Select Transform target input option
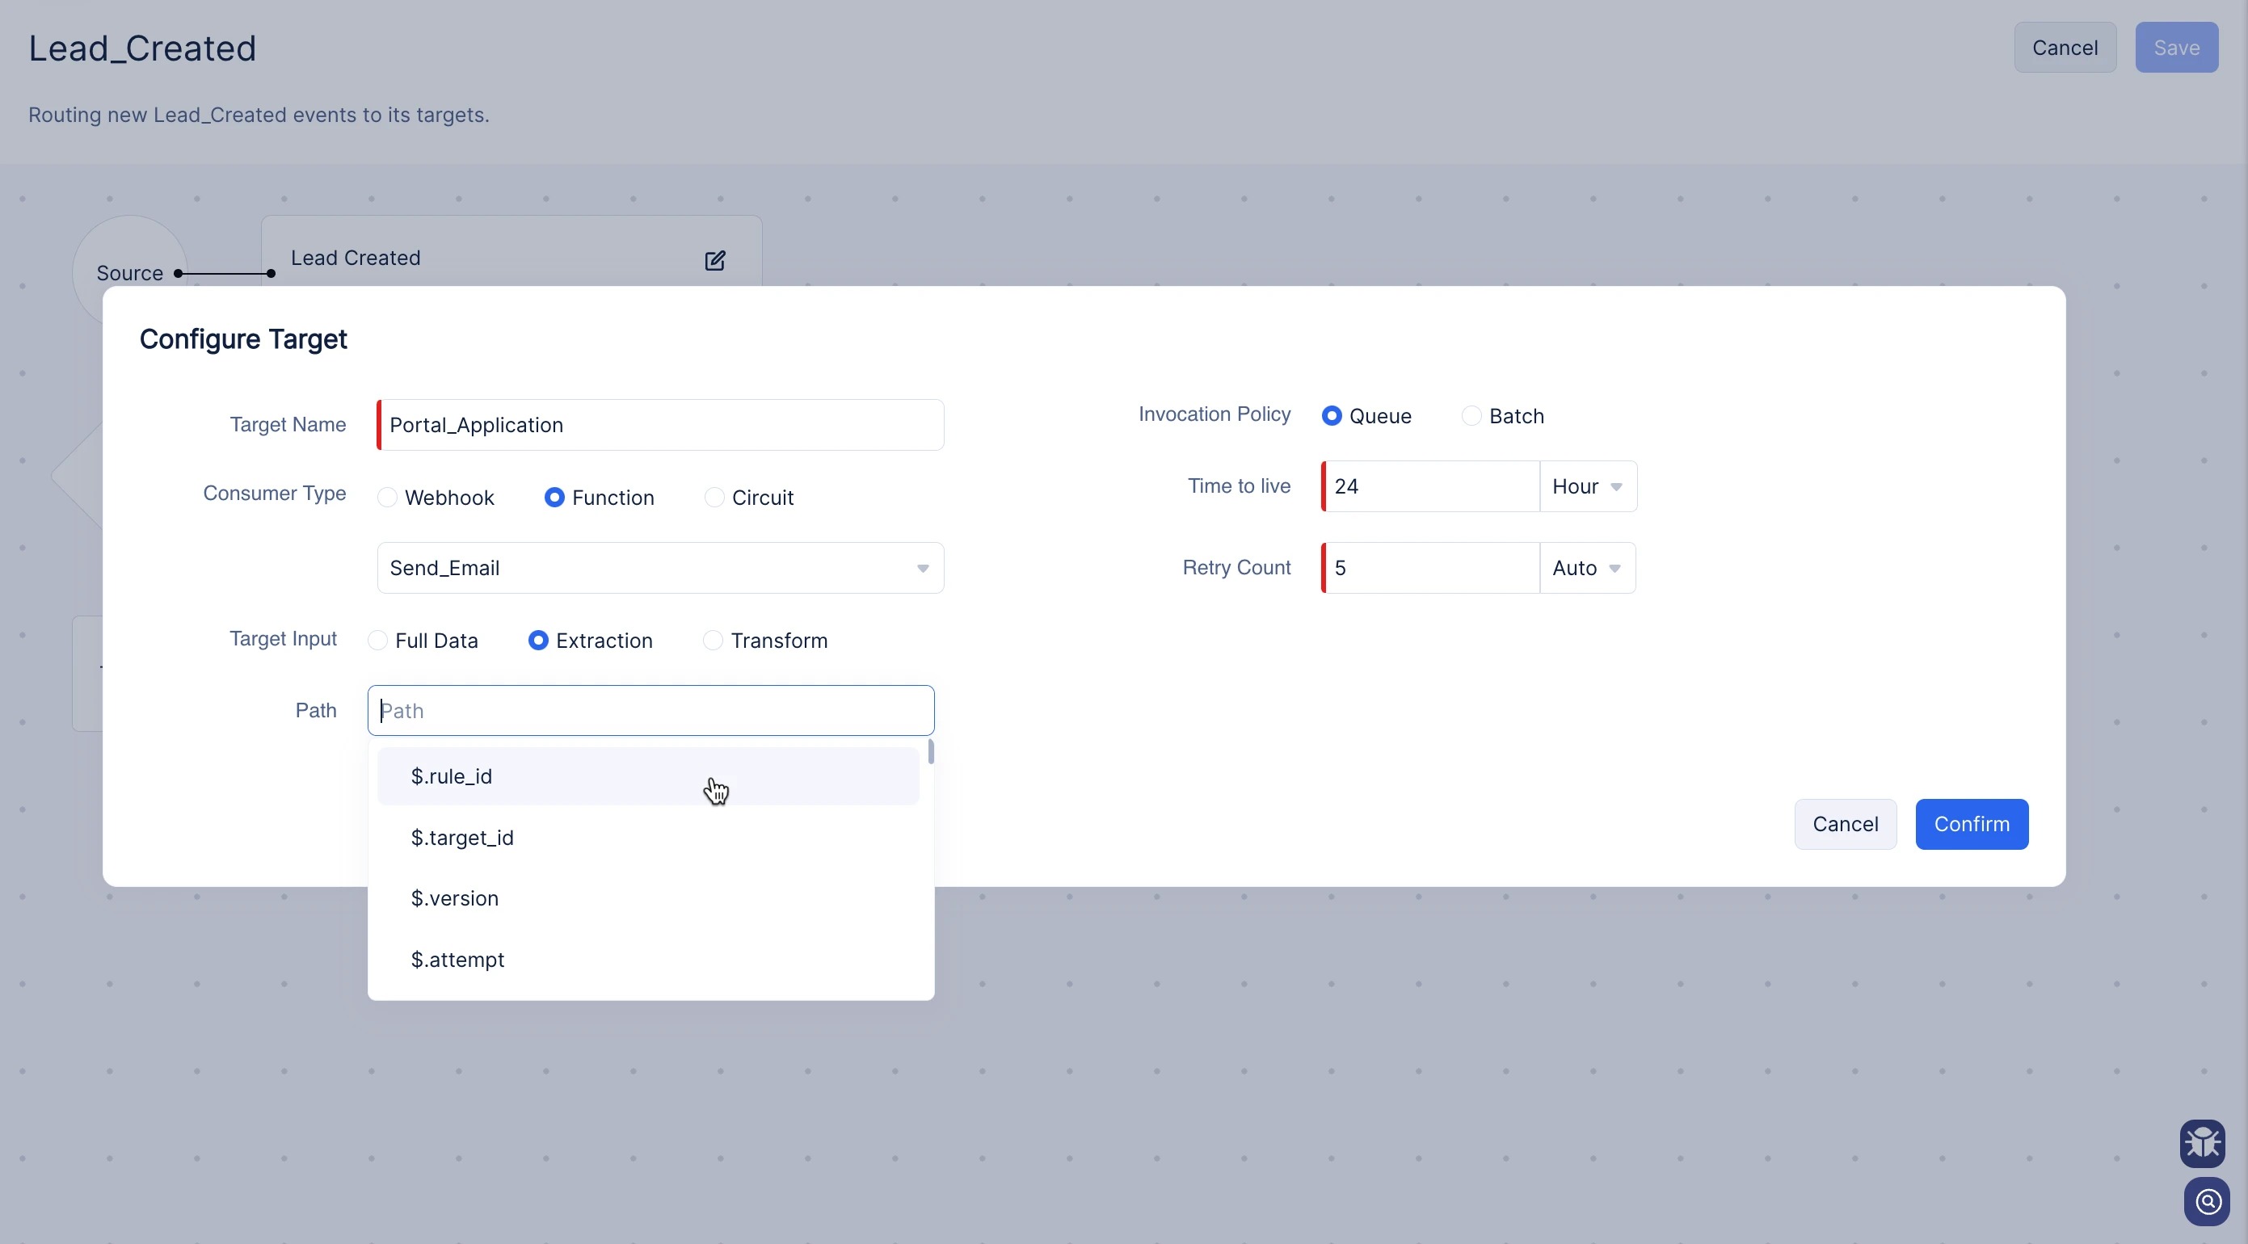The height and width of the screenshot is (1244, 2248). point(713,641)
